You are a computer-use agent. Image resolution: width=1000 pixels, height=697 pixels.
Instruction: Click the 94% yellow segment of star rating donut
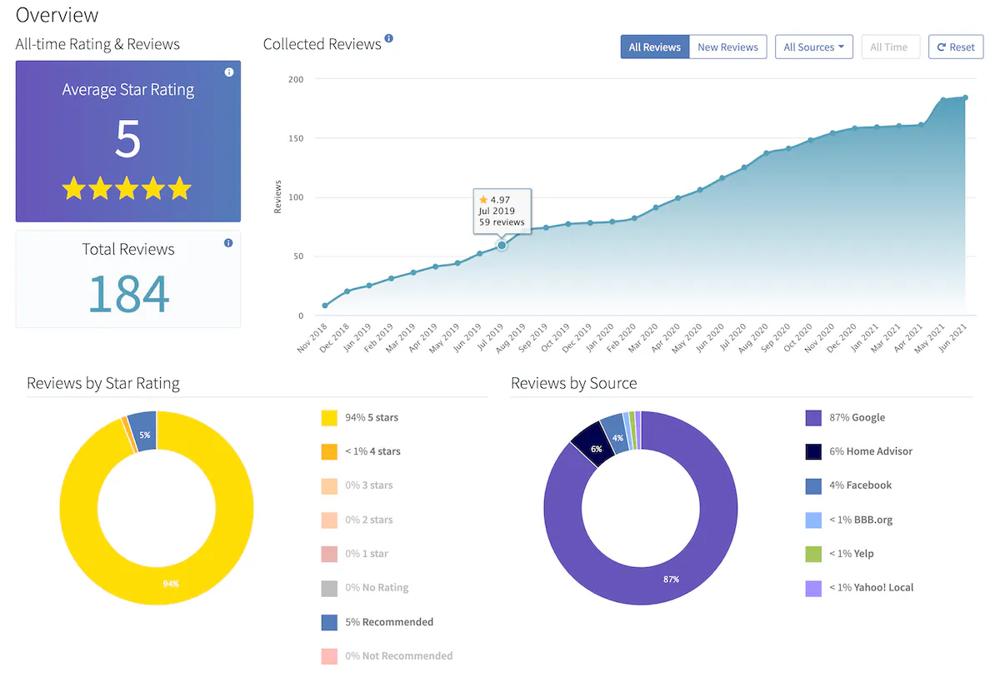[x=171, y=584]
